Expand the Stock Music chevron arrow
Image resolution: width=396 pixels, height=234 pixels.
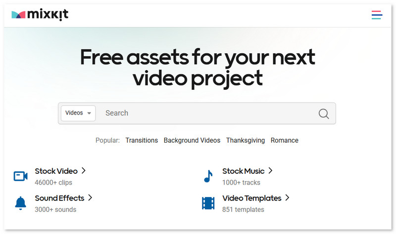pos(271,171)
